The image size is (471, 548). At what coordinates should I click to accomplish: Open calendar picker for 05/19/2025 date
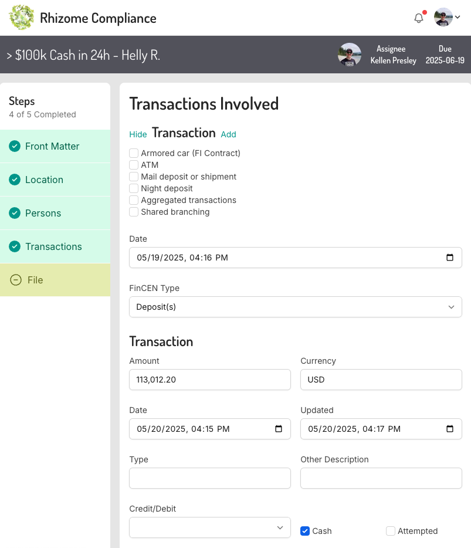pyautogui.click(x=450, y=258)
